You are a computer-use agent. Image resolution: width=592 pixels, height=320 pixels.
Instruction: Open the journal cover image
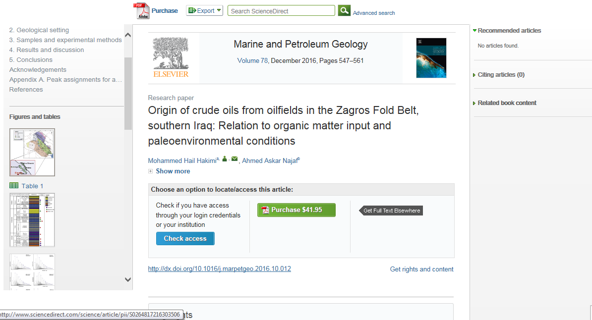pyautogui.click(x=431, y=58)
